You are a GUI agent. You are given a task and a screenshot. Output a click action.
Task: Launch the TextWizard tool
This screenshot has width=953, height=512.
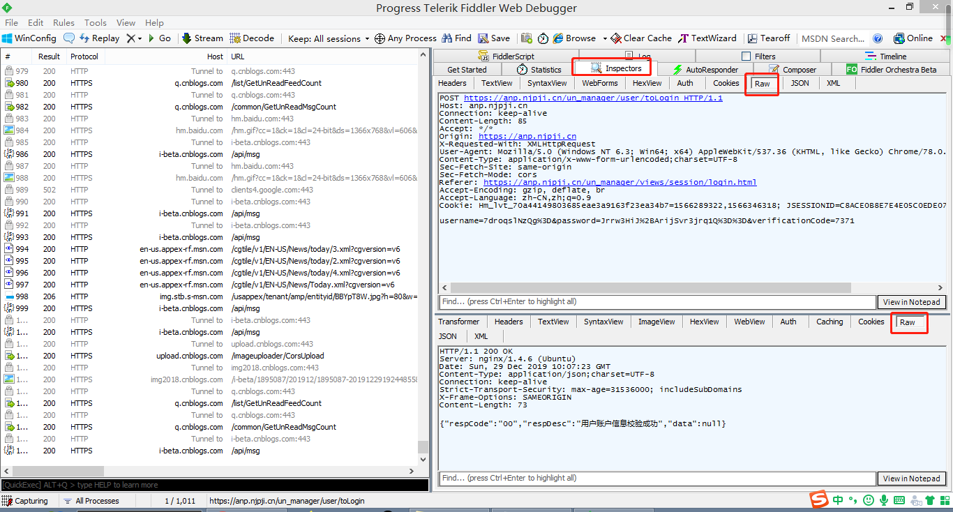pos(707,38)
